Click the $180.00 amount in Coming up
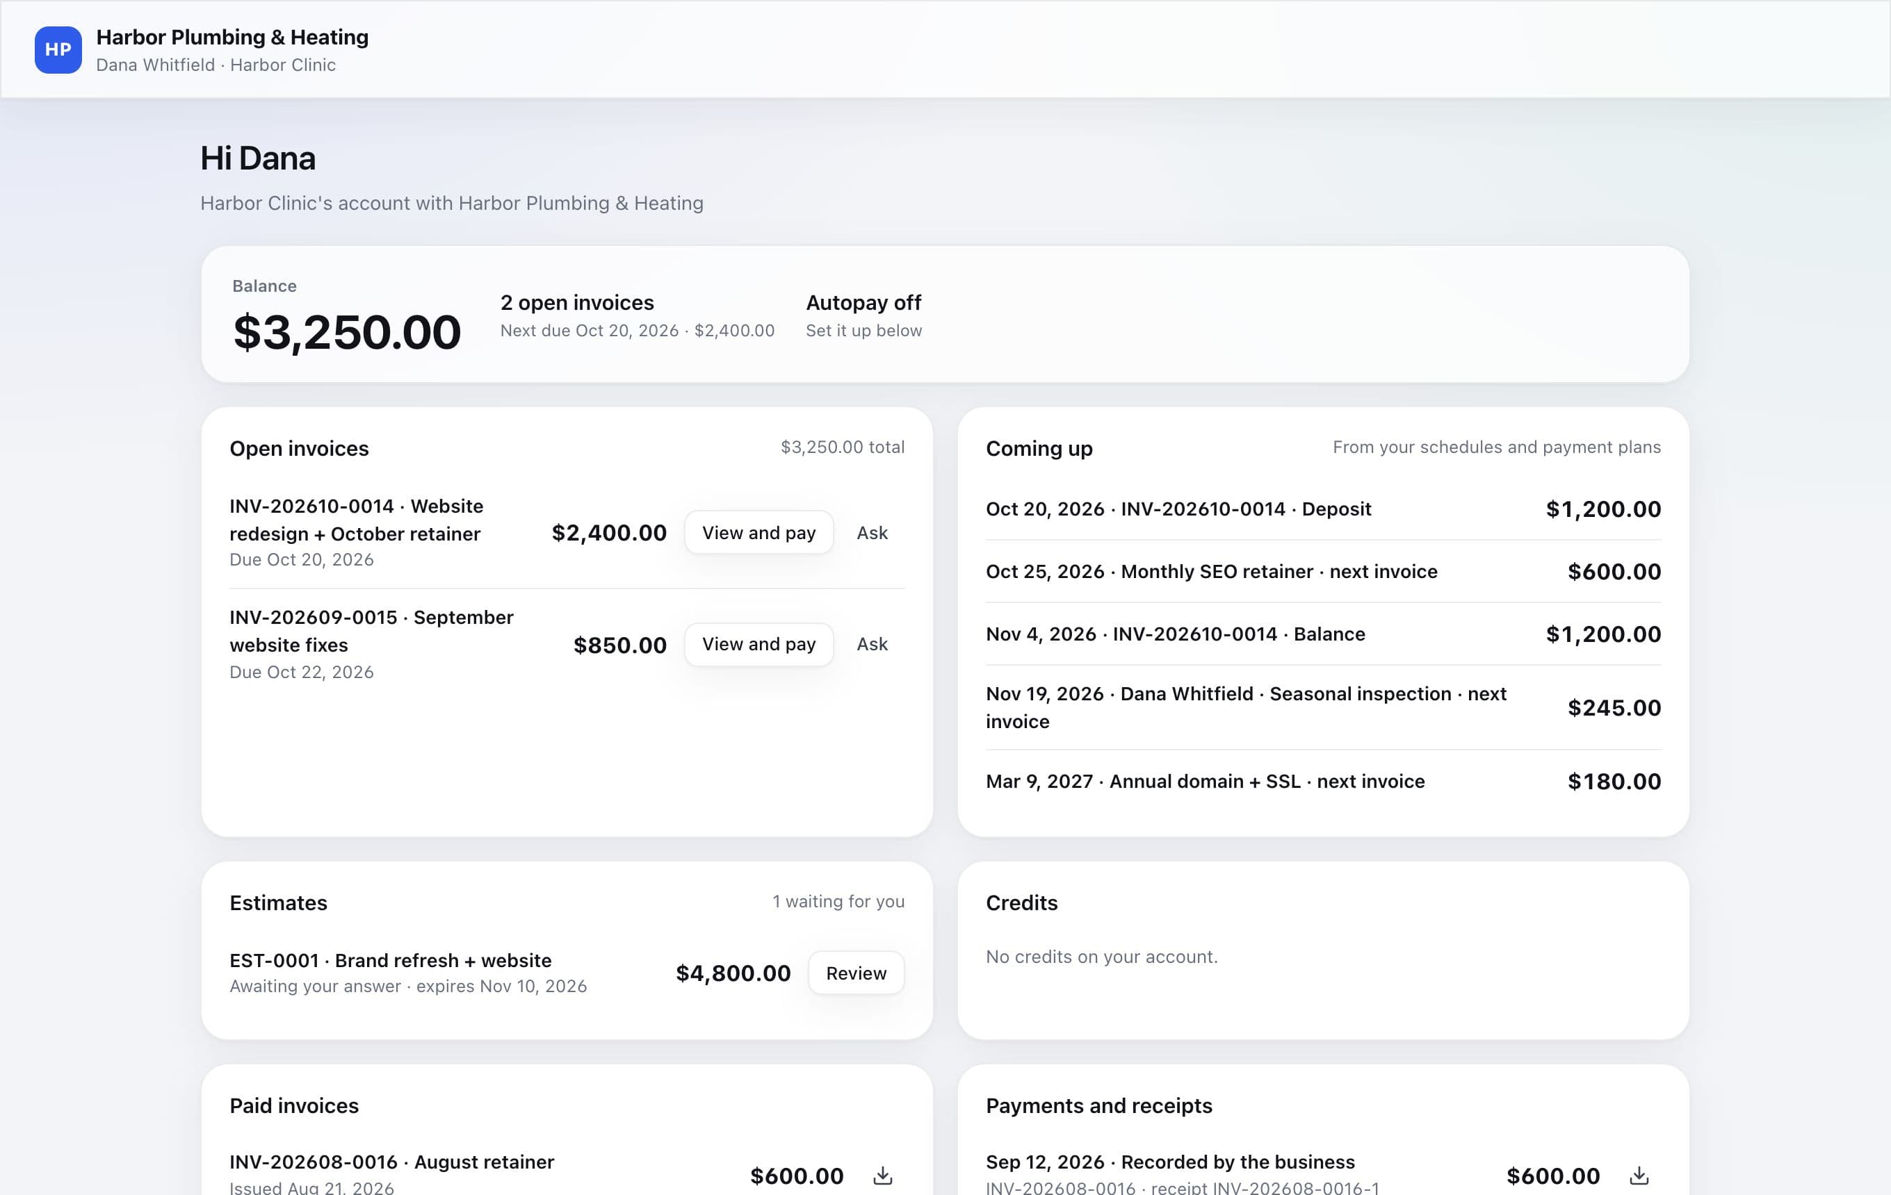The height and width of the screenshot is (1195, 1891). [1614, 782]
